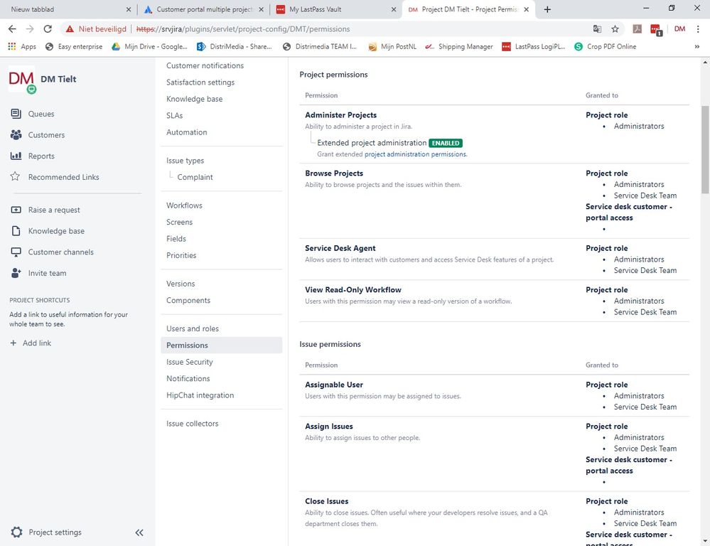Open the LastPass extension icon
The image size is (710, 546).
pos(656,29)
